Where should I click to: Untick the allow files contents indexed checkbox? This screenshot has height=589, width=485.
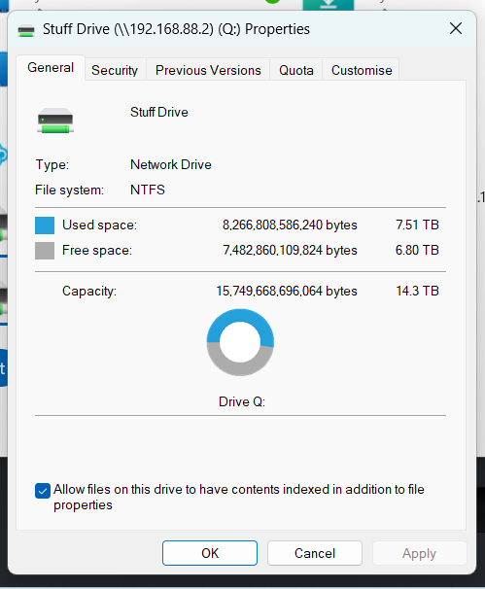click(x=43, y=491)
